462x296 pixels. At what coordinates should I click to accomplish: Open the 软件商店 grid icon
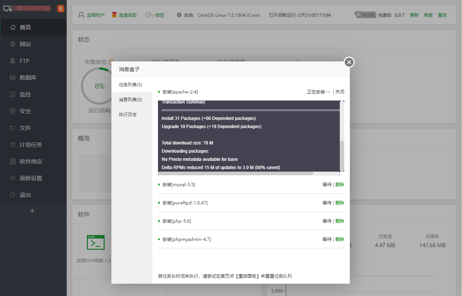(13, 161)
